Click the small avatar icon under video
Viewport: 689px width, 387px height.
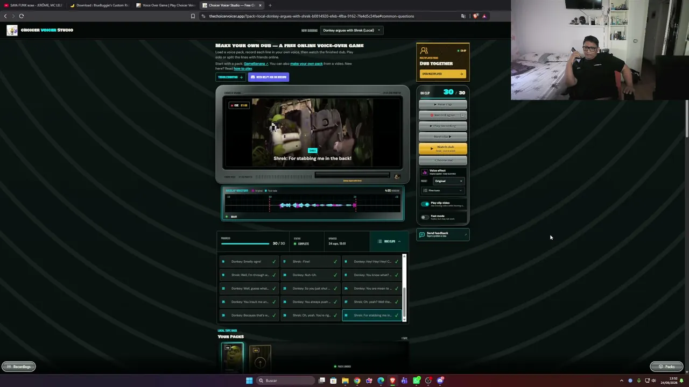click(397, 176)
